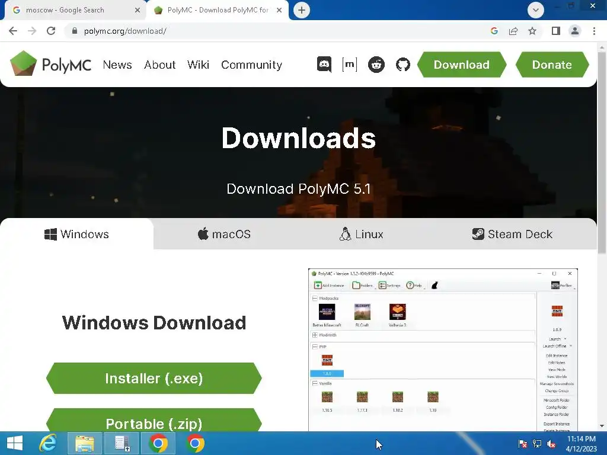607x455 pixels.
Task: Close the PolyMC Download tab
Action: pos(279,10)
